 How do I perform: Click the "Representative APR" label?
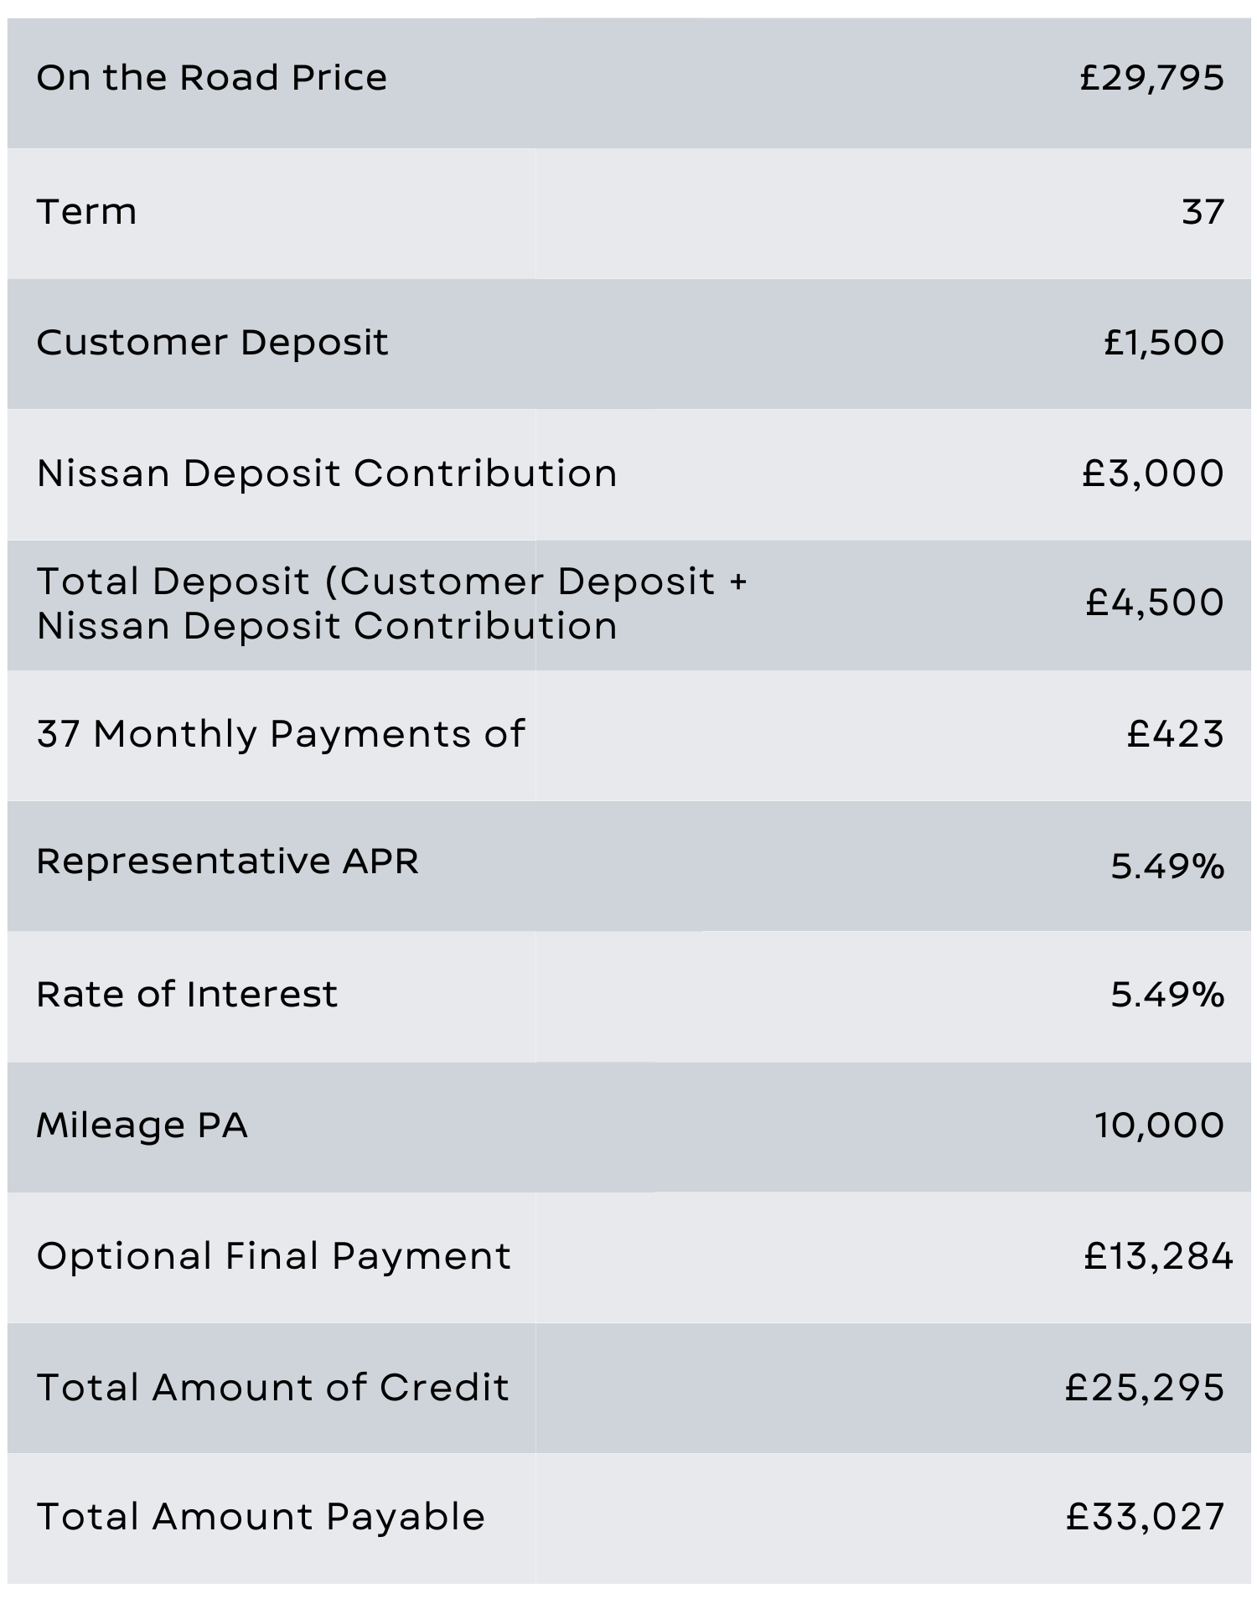(227, 861)
